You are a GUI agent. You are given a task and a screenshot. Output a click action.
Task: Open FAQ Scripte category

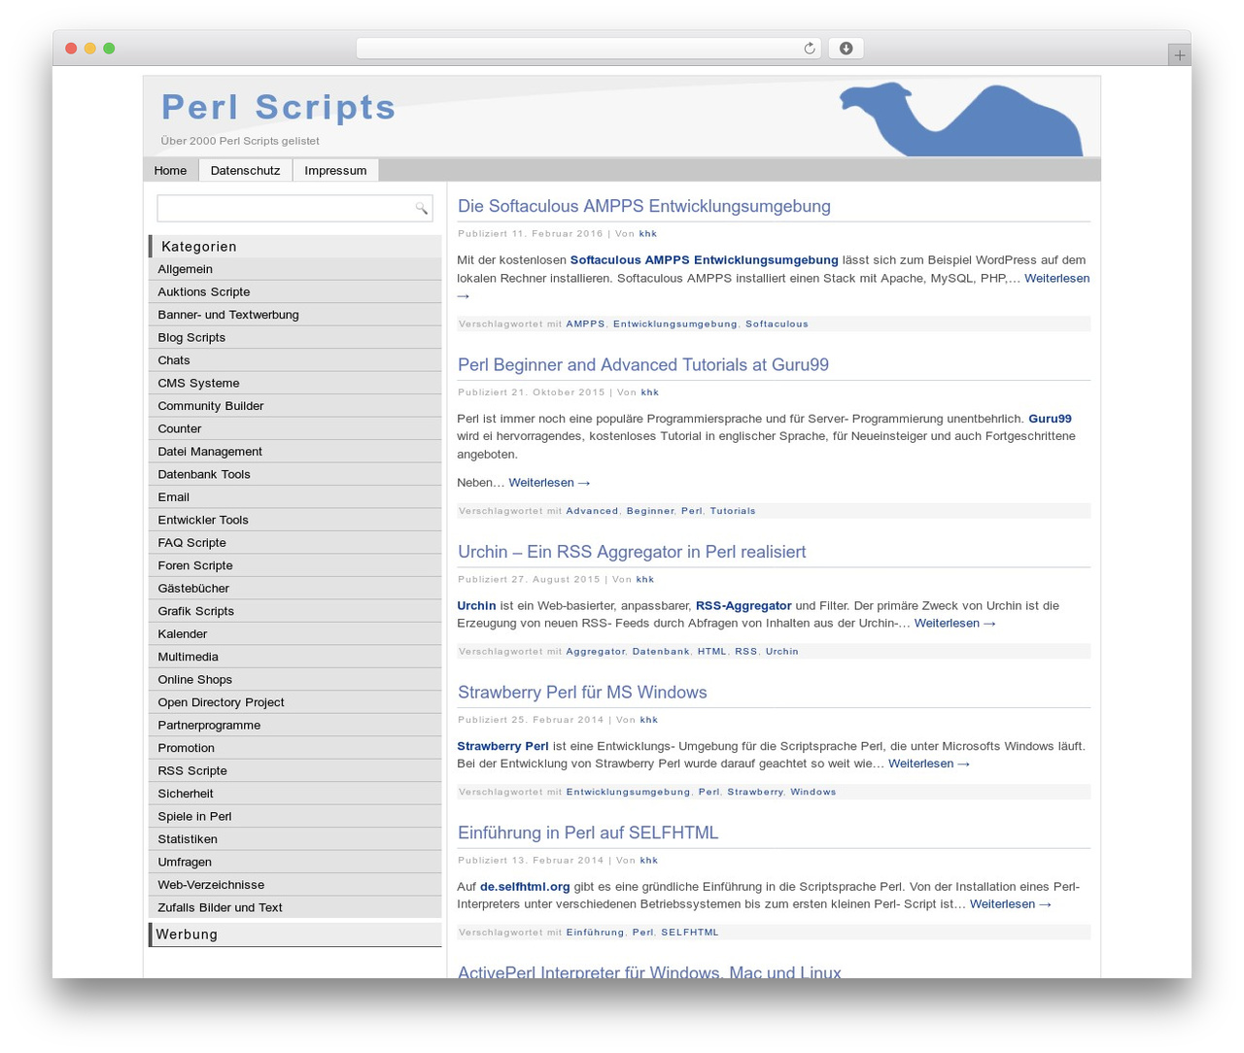(x=295, y=543)
